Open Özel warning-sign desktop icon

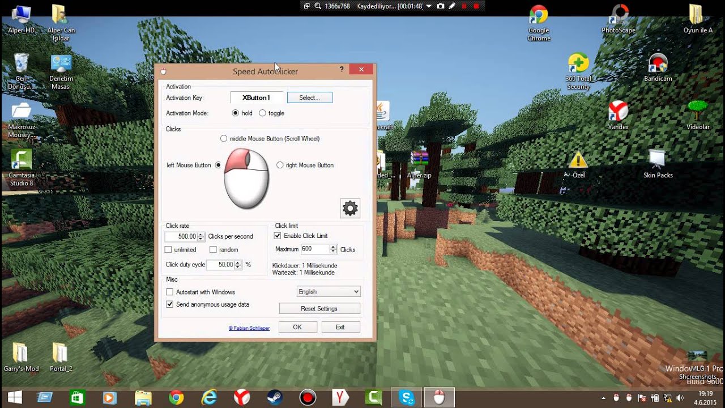pos(578,164)
